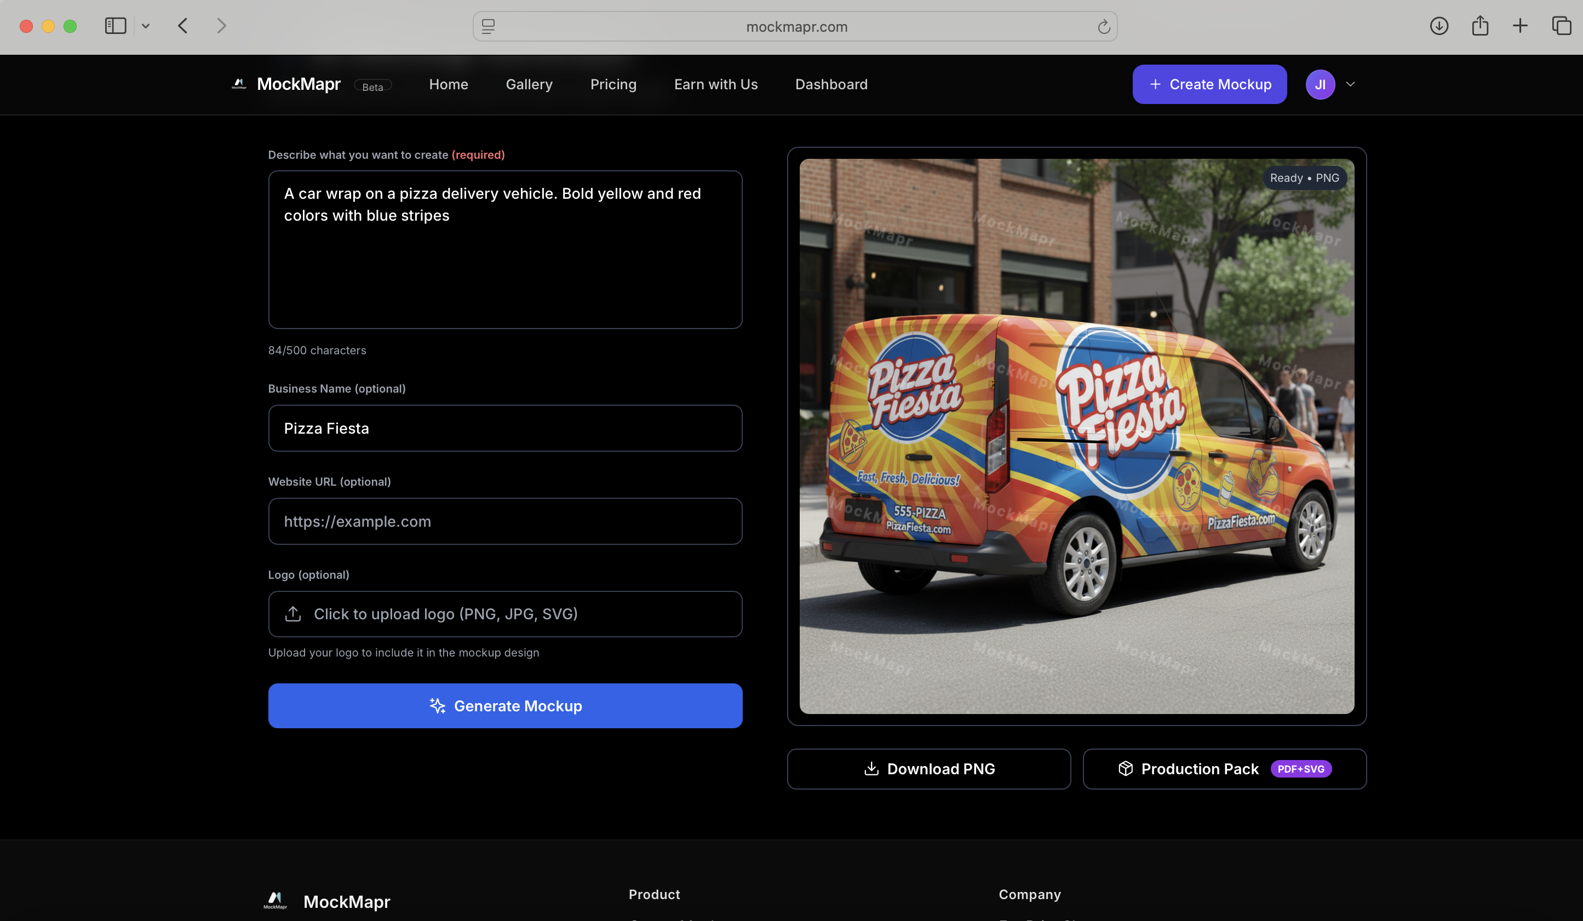
Task: Click the upload icon in the Logo field
Action: 292,613
